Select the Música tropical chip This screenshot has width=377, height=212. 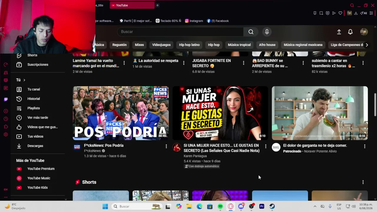[239, 45]
